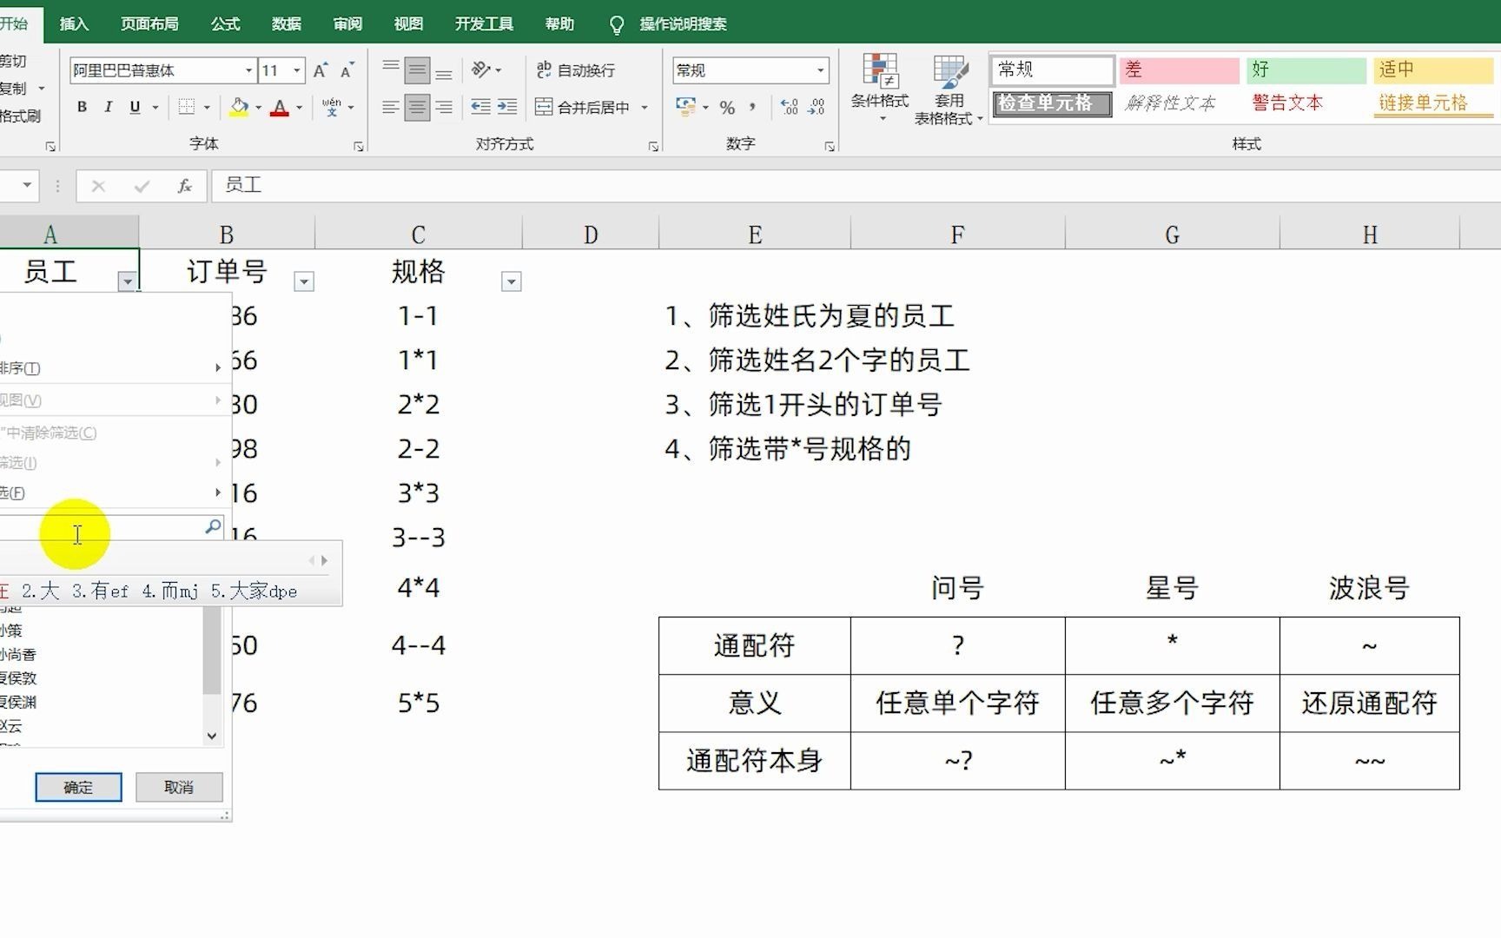Screen dimensions: 1501x938
Task: Open merge options dropdown arrow
Action: (645, 108)
